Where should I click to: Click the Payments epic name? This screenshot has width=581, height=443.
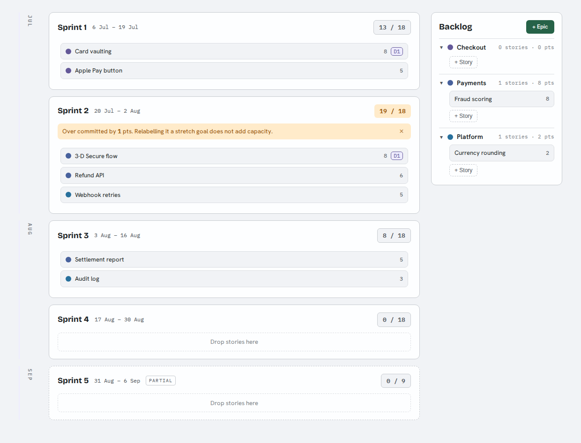(x=471, y=83)
